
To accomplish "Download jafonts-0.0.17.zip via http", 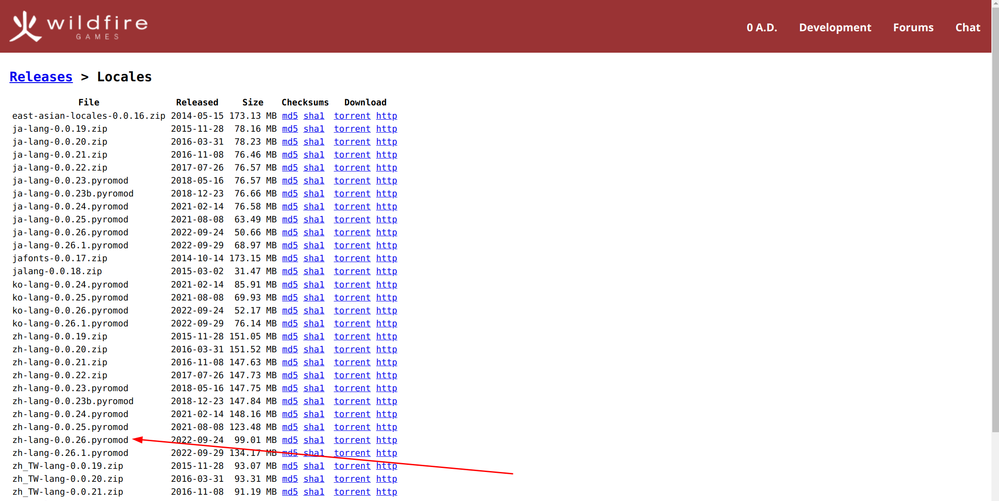I will 386,258.
